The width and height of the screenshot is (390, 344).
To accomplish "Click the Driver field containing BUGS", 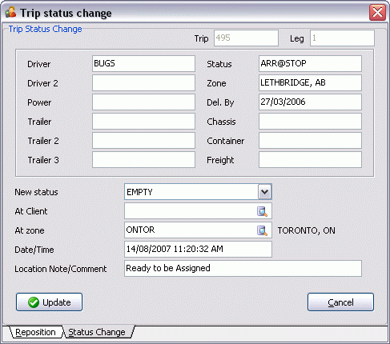I will point(143,63).
